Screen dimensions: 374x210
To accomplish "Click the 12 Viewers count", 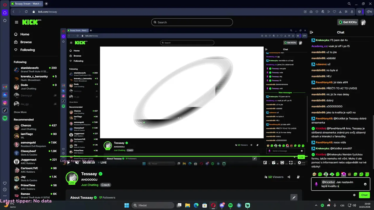I will coord(274,177).
